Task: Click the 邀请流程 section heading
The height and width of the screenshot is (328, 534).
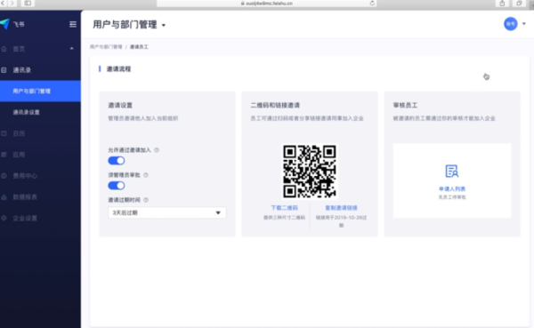Action: (118, 69)
